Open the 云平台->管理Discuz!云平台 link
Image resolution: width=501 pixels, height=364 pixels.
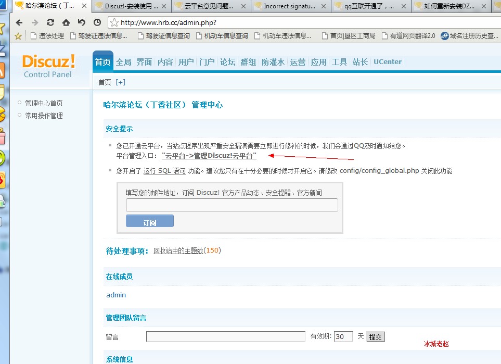click(x=209, y=156)
